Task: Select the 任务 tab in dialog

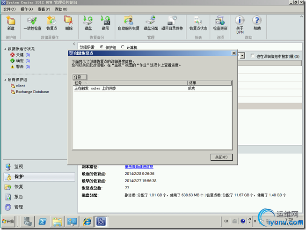Action: pyautogui.click(x=80, y=77)
